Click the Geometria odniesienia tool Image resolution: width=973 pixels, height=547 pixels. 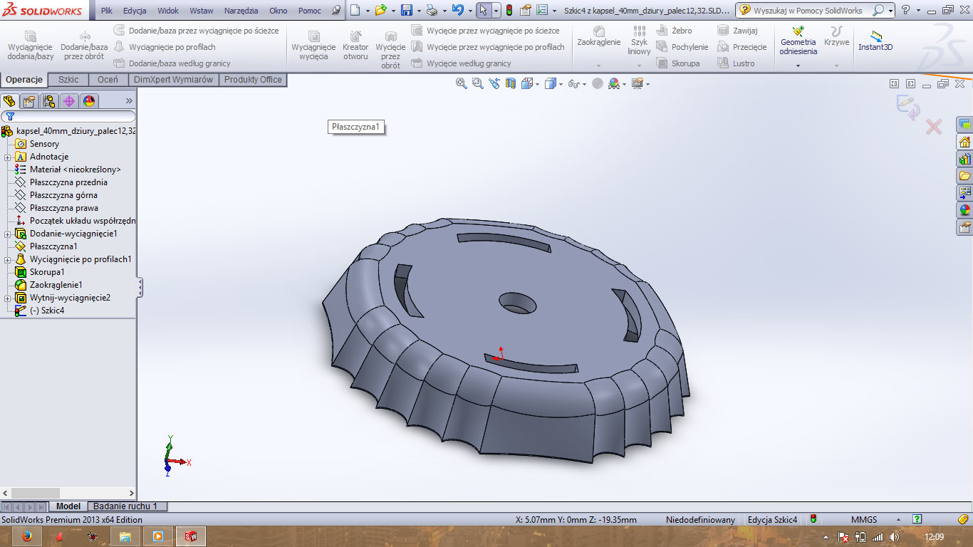(798, 41)
